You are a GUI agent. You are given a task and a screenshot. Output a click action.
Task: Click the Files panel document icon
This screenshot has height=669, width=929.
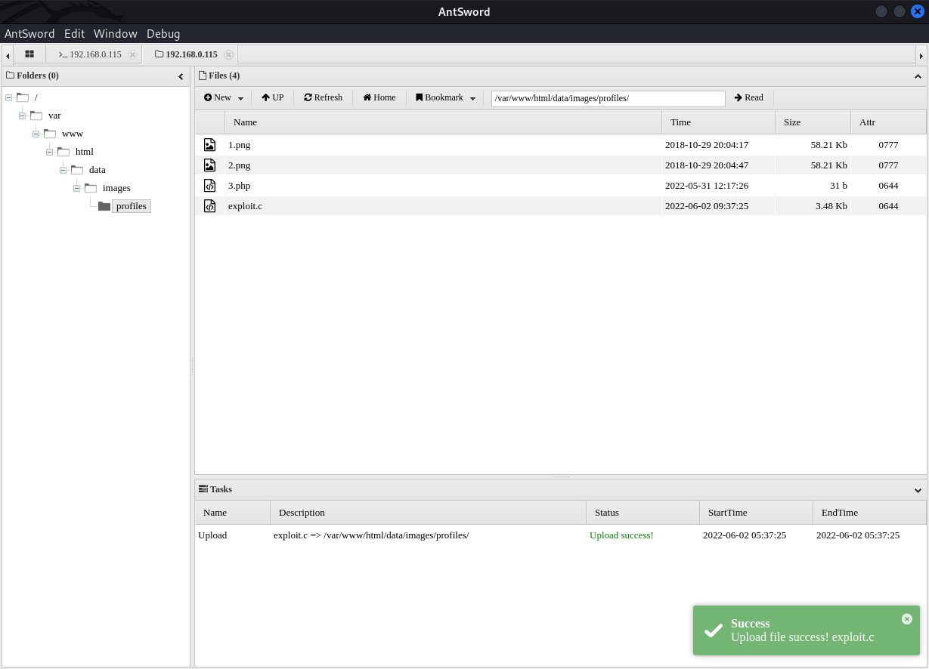[203, 76]
